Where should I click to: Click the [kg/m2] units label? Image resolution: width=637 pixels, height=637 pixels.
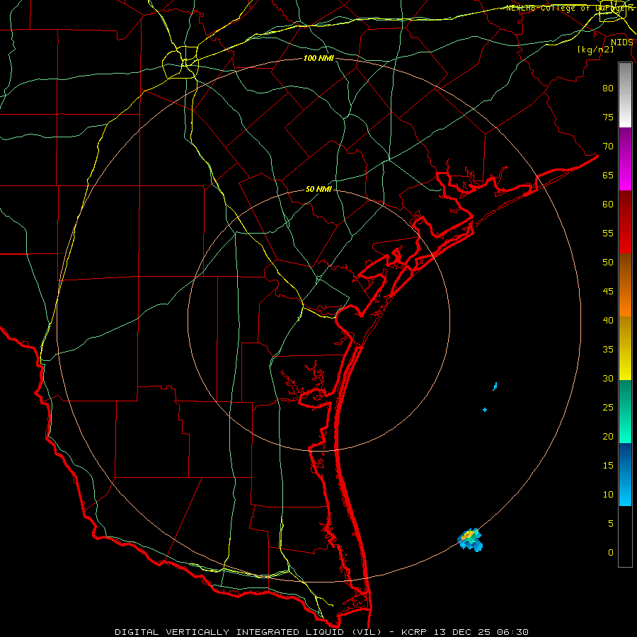click(595, 50)
